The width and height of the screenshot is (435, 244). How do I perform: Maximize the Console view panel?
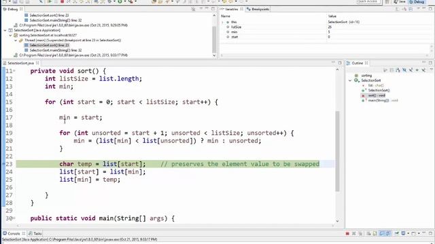tap(430, 233)
